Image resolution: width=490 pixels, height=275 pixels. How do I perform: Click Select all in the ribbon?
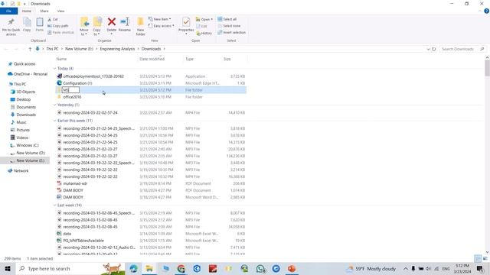tap(227, 19)
